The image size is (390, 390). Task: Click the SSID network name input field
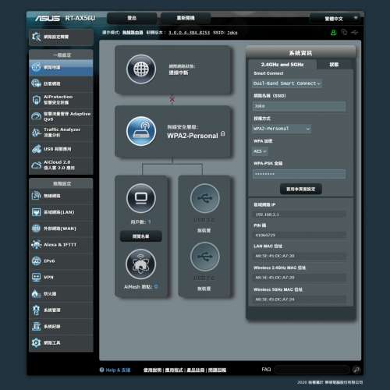coord(299,106)
